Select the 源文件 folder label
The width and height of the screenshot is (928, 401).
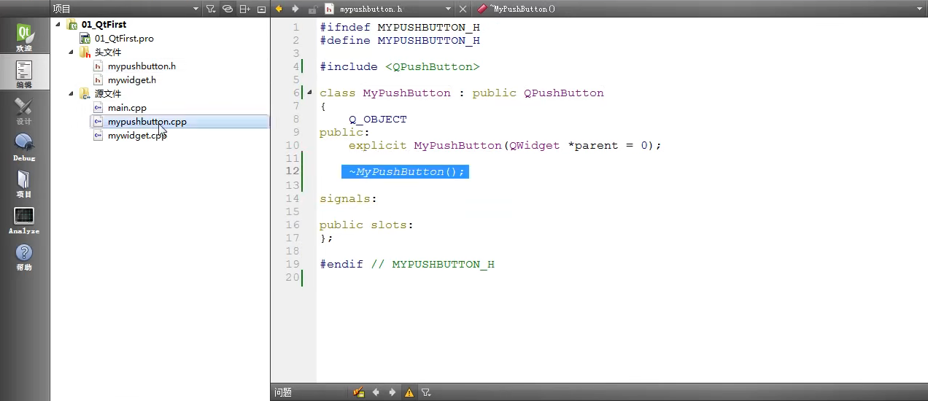click(x=108, y=93)
